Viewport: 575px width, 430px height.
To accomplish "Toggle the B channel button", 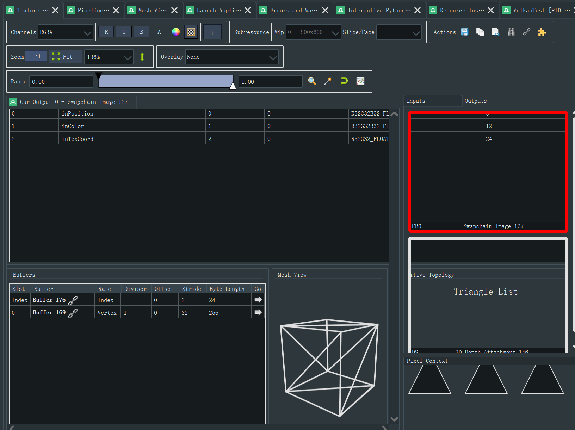I will [x=142, y=32].
